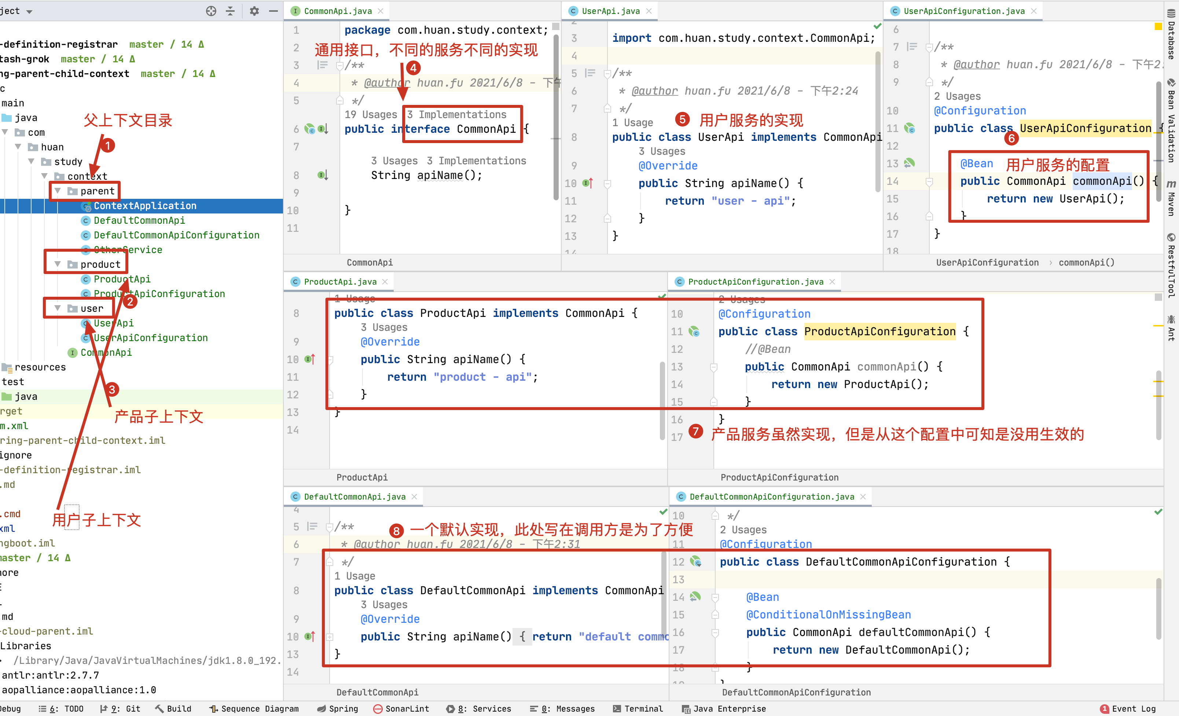The image size is (1179, 716).
Task: Click the implemented-by gutter icon on apiName line 8
Action: 323,175
